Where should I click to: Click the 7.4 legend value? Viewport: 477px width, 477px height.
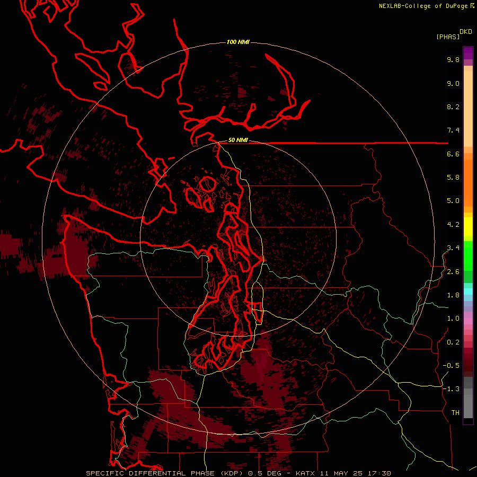pos(453,130)
